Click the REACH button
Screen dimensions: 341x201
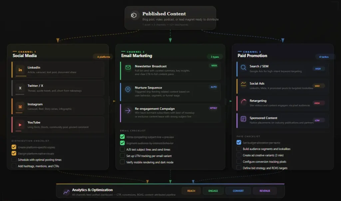click(191, 191)
